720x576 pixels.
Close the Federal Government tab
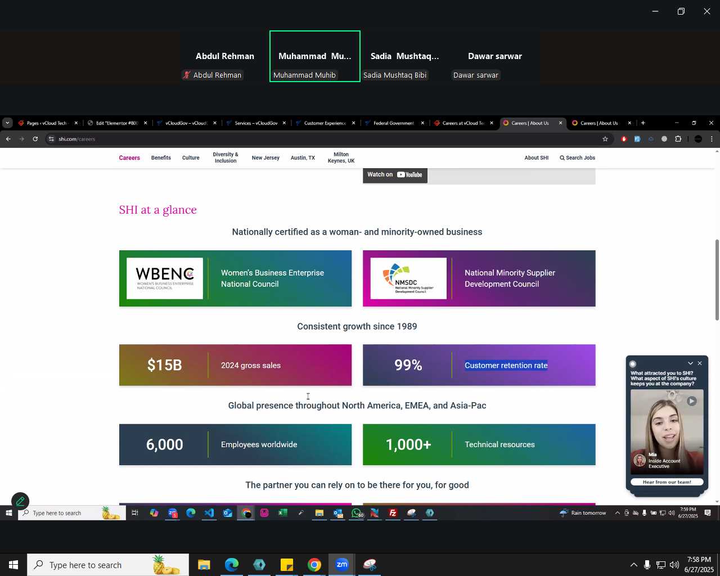422,123
